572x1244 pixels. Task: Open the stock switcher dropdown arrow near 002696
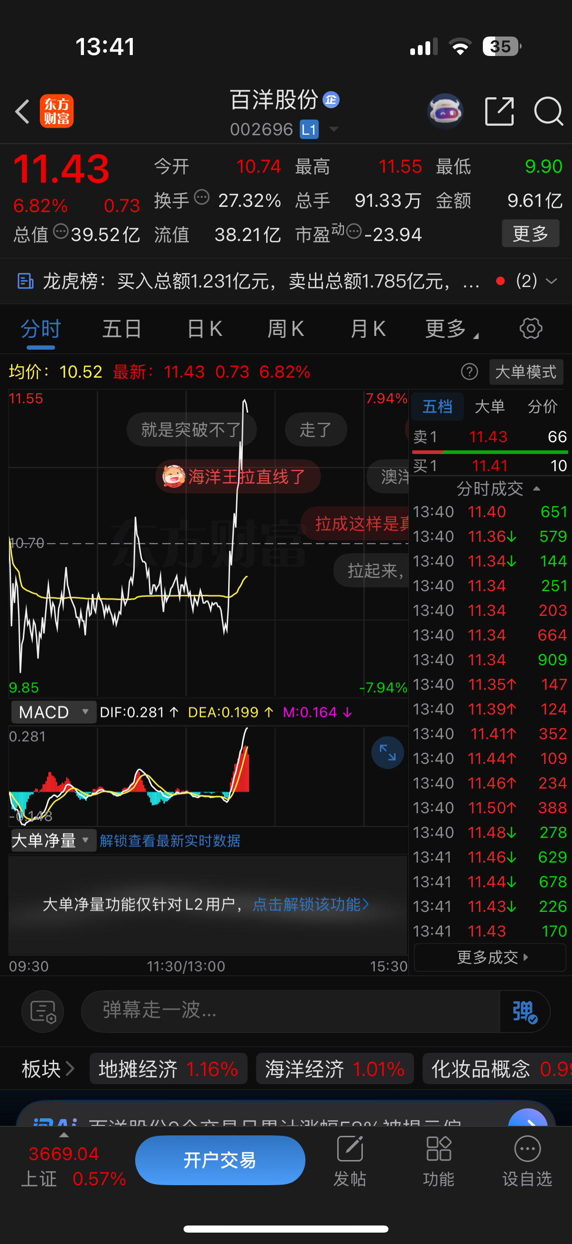333,130
